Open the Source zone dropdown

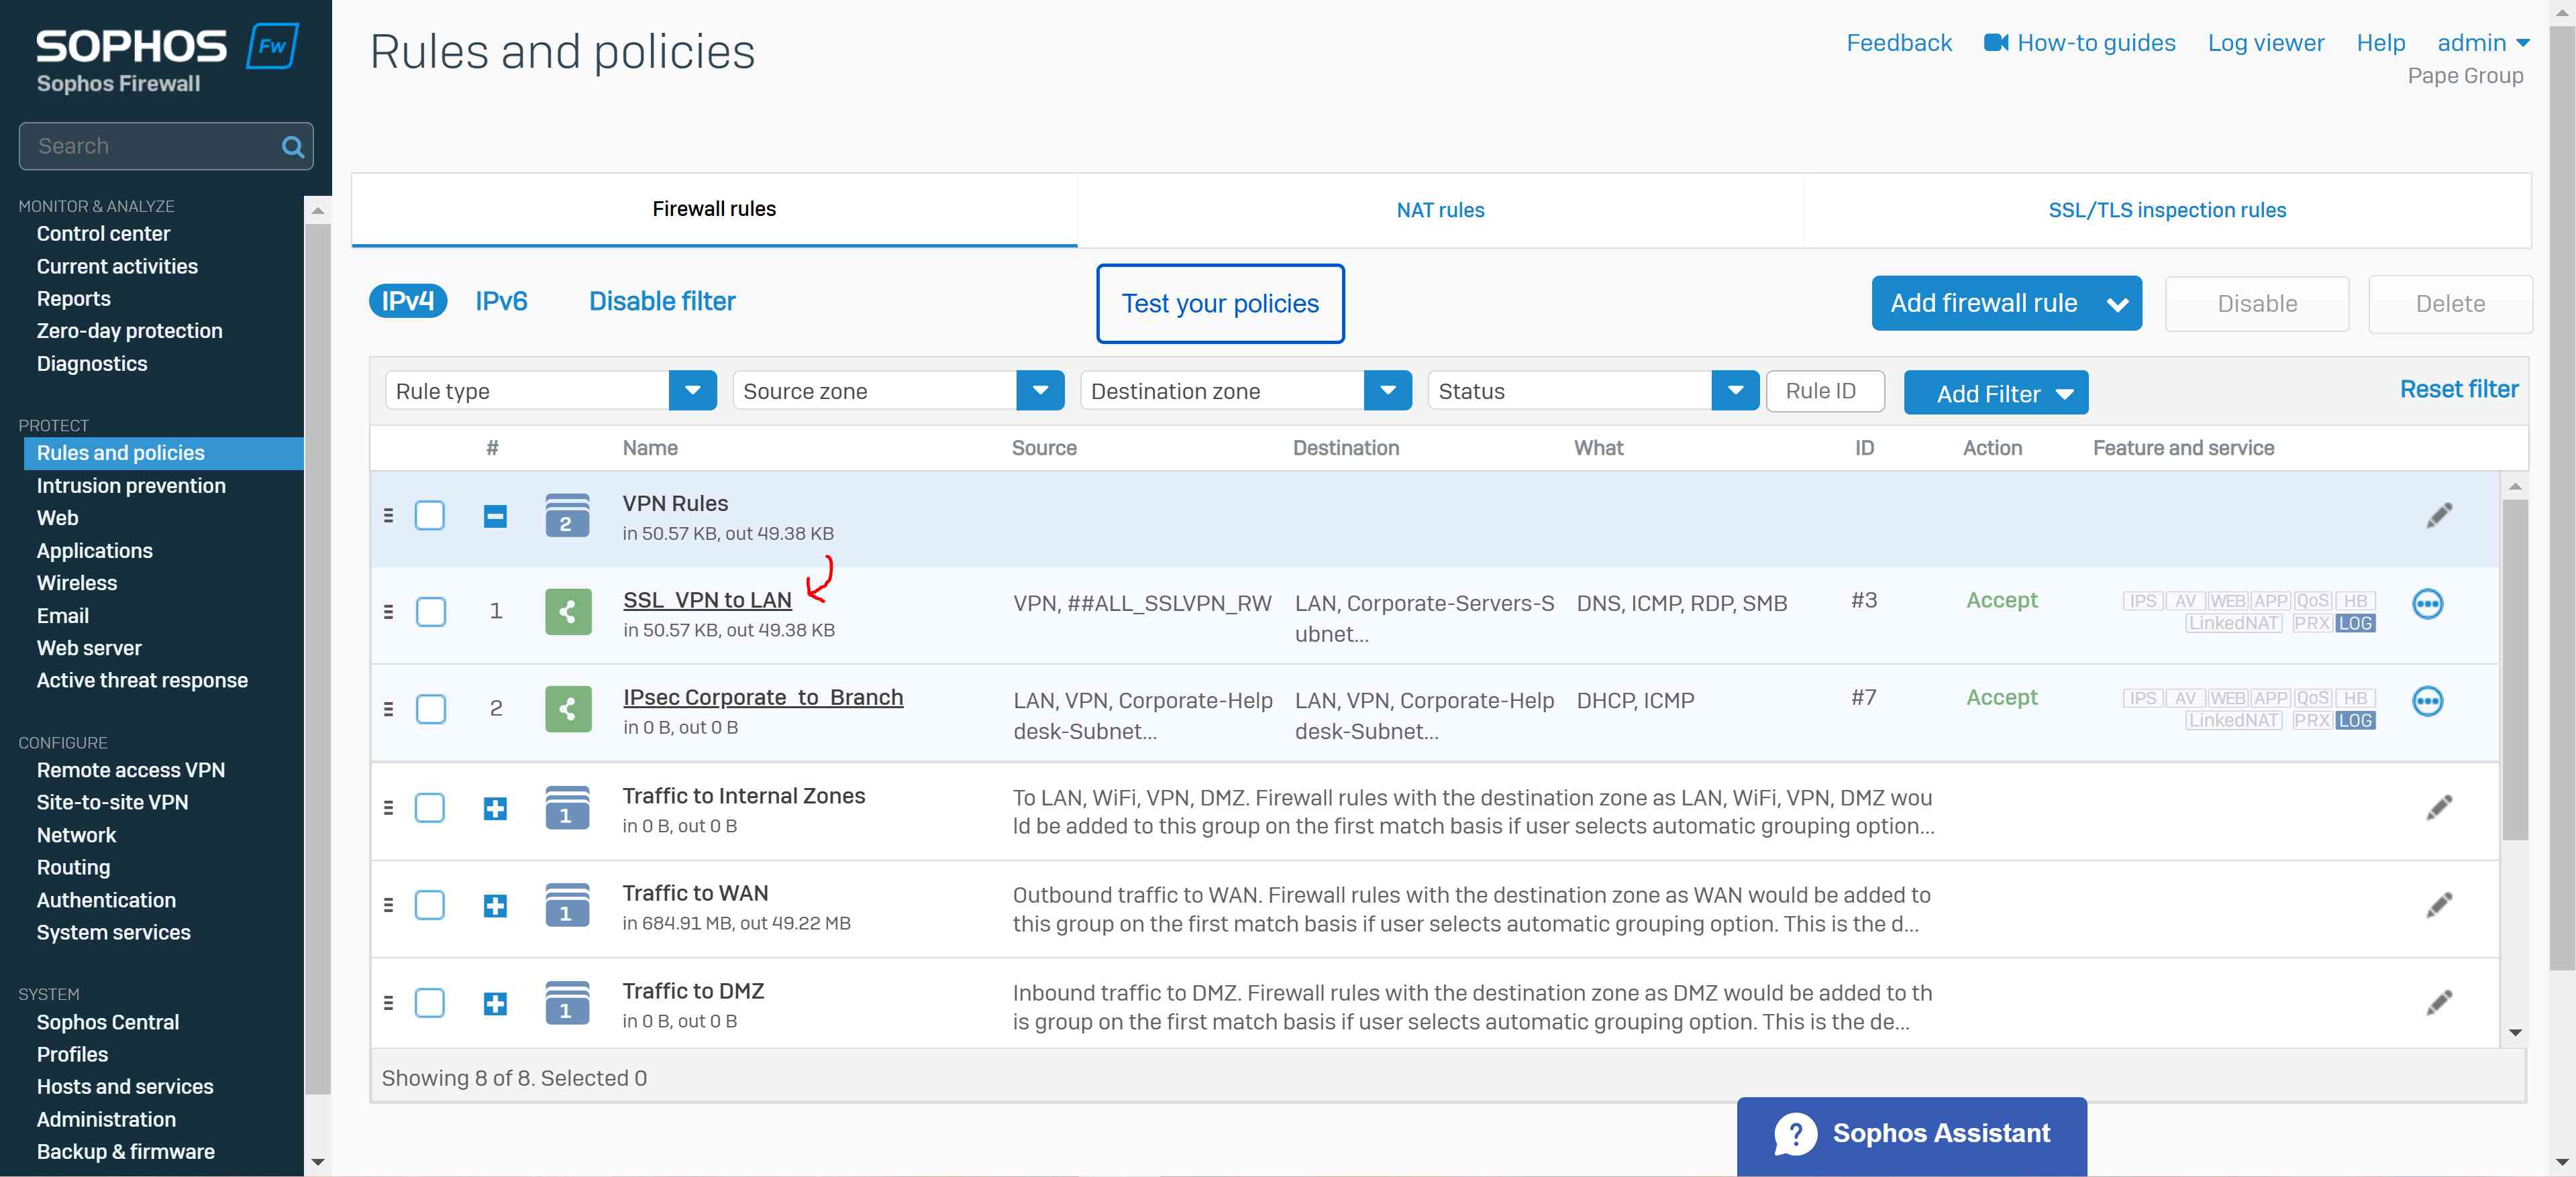click(898, 391)
